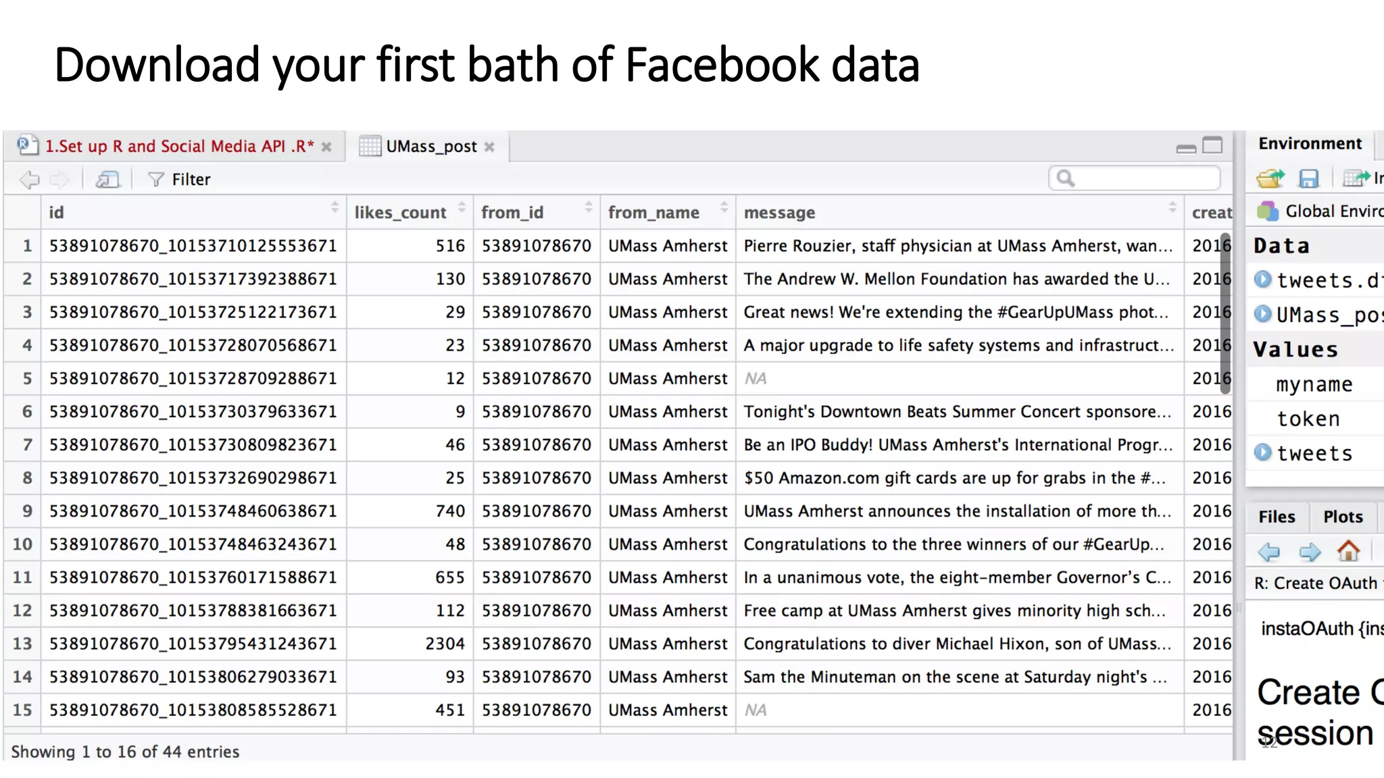Click message starting 'Pierre Rouzier'
Viewport: 1384px width, 778px height.
click(x=960, y=246)
